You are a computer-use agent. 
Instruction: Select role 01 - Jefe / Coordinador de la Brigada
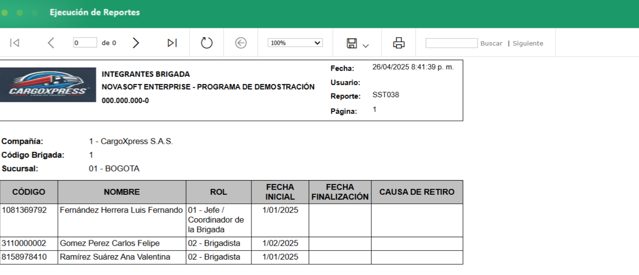(216, 220)
